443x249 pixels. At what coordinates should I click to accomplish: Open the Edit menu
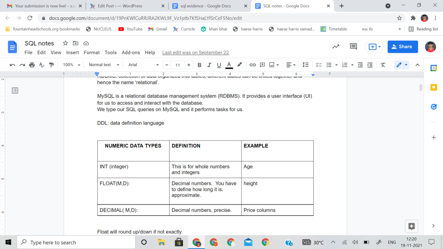(x=41, y=52)
